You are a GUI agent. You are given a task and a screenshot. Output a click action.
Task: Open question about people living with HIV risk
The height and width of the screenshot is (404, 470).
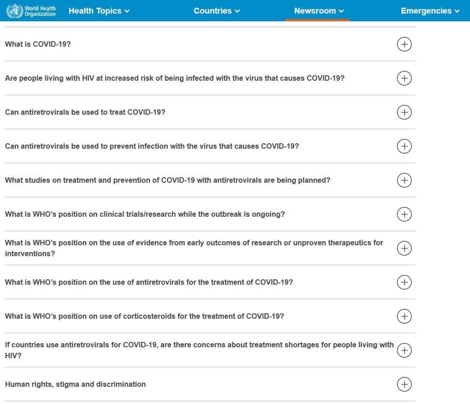coord(174,78)
